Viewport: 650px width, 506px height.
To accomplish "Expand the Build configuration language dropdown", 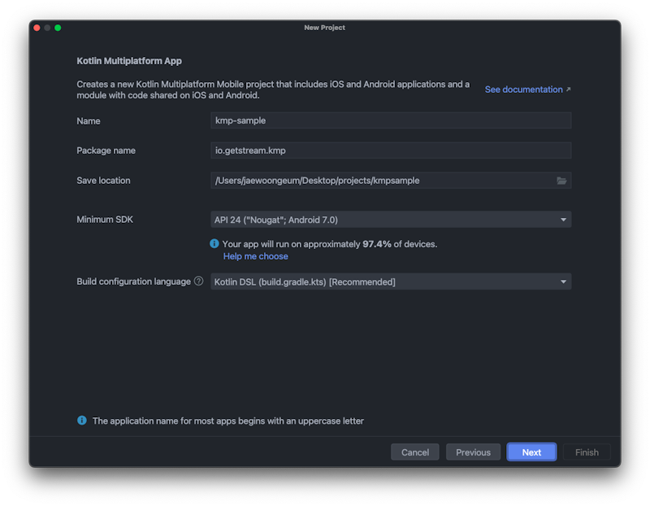I will pyautogui.click(x=562, y=281).
